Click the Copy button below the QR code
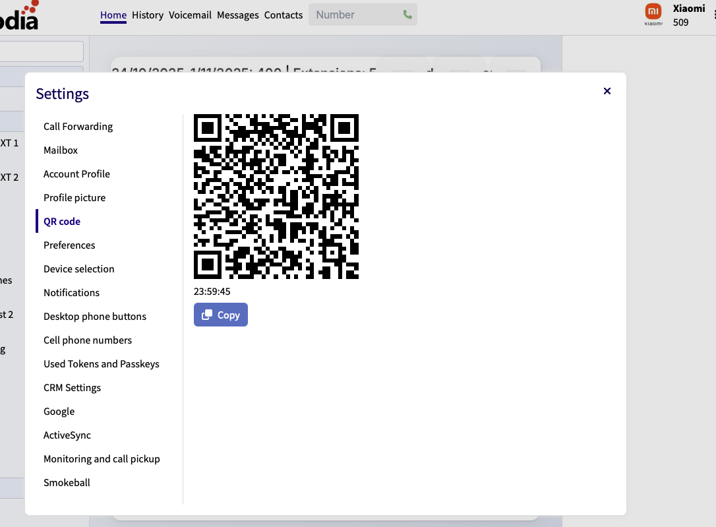The image size is (716, 527). 221,315
